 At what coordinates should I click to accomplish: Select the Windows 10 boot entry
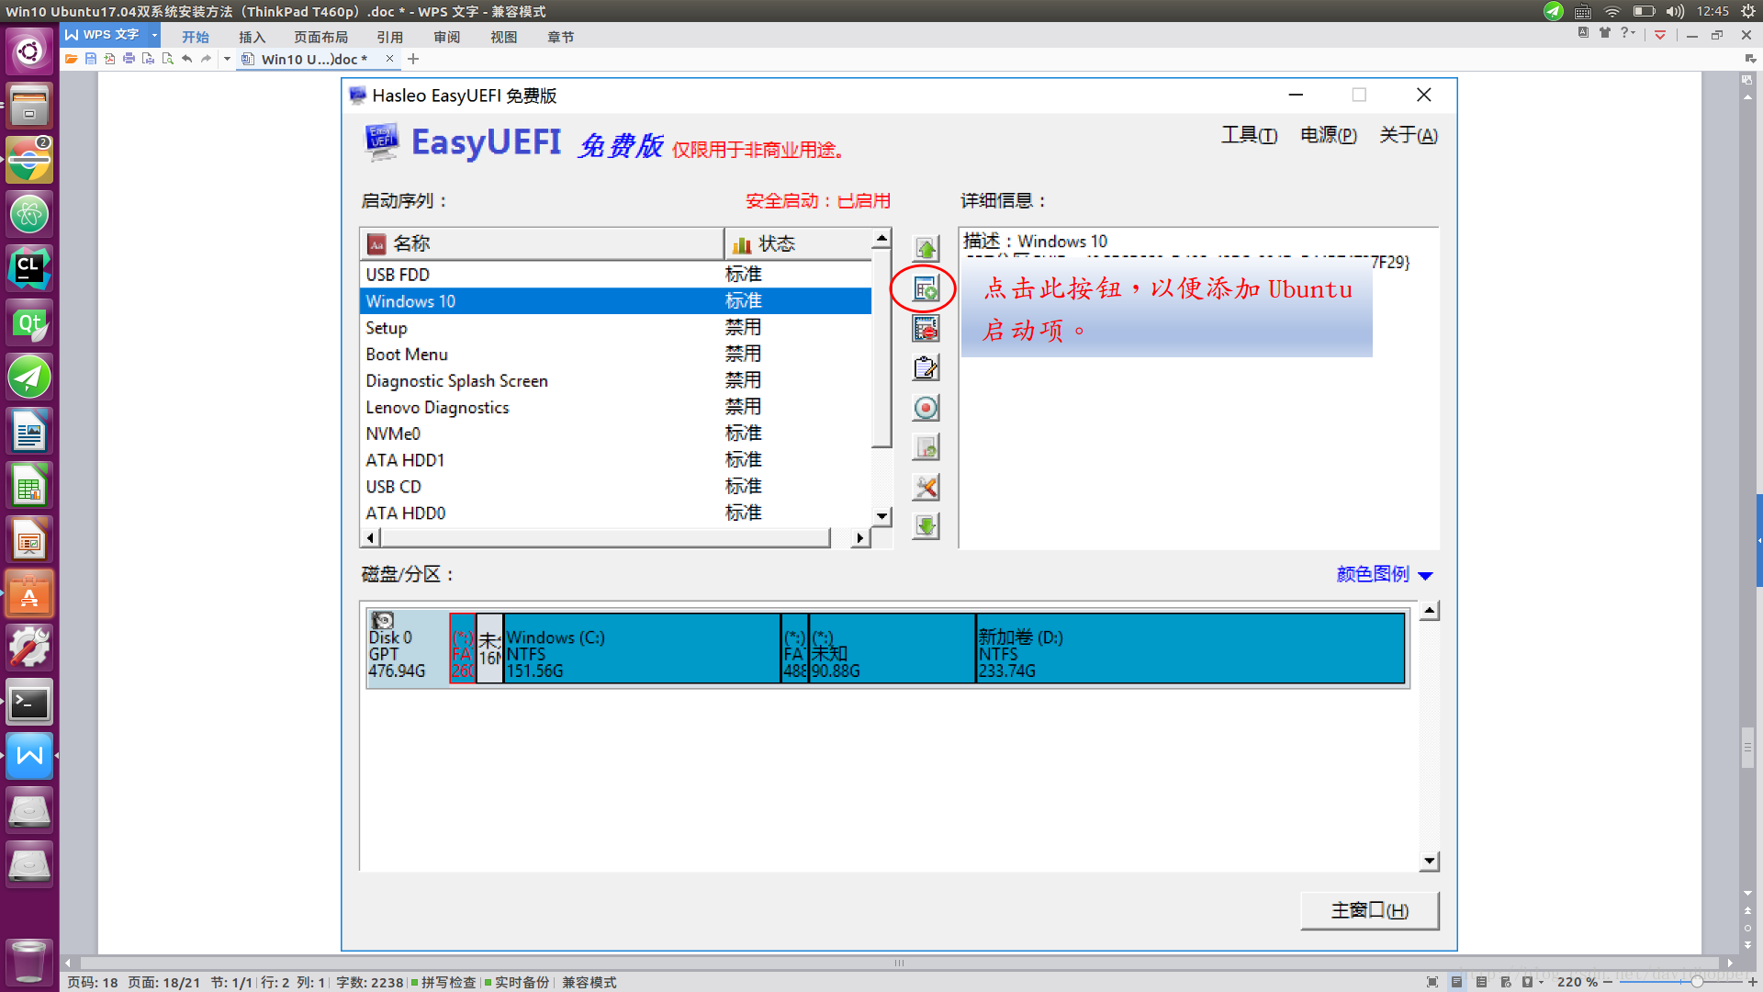[x=615, y=301]
